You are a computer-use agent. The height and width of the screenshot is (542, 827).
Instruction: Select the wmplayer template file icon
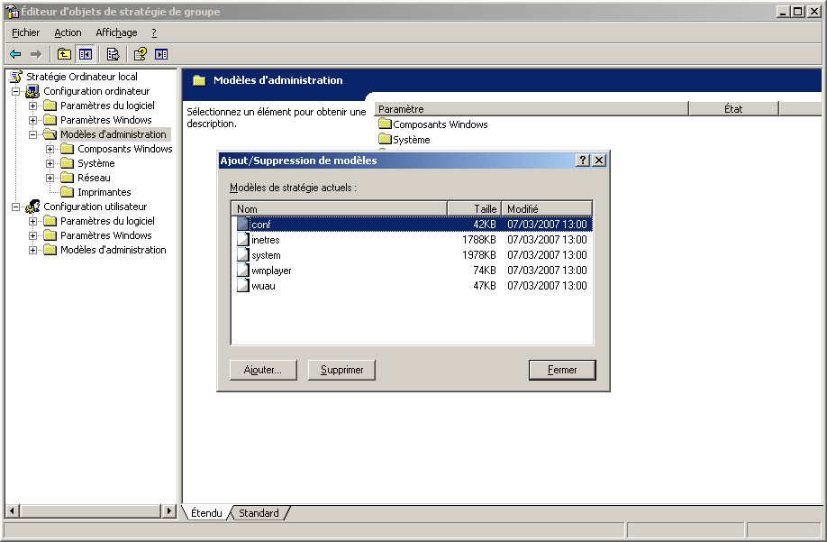[x=243, y=271]
